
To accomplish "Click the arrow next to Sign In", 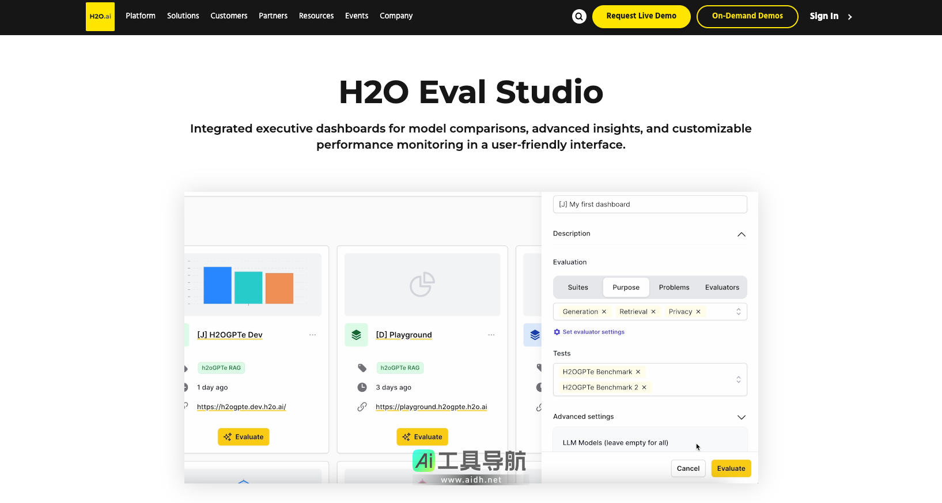I will coord(850,17).
